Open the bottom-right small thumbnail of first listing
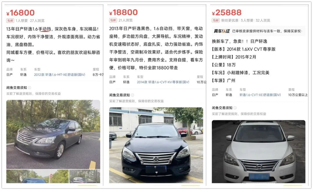Image resolution: width=313 pixels, height=190 pixels. (85, 176)
